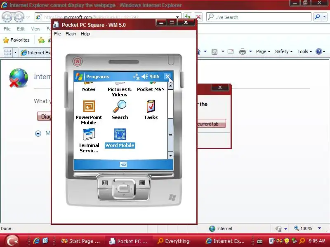
Task: Click the taskbar clock showing 9:05 AM
Action: (x=317, y=241)
